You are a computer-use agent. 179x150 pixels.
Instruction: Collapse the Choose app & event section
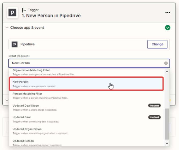[7, 28]
